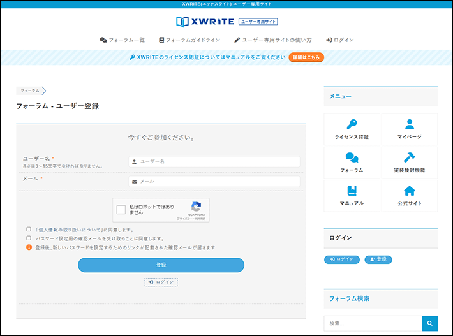Click the sign-in arrow icon beside top ログイン
453x336 pixels.
pyautogui.click(x=329, y=40)
